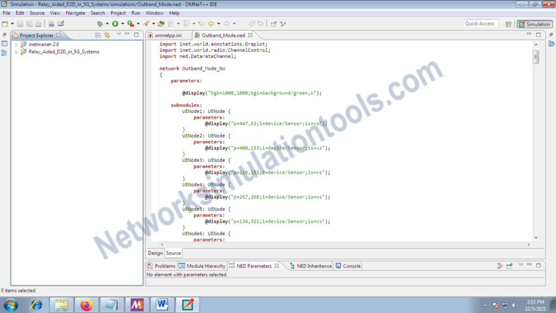Open the Run button dropdown arrow
Image resolution: width=556 pixels, height=313 pixels.
[122, 23]
